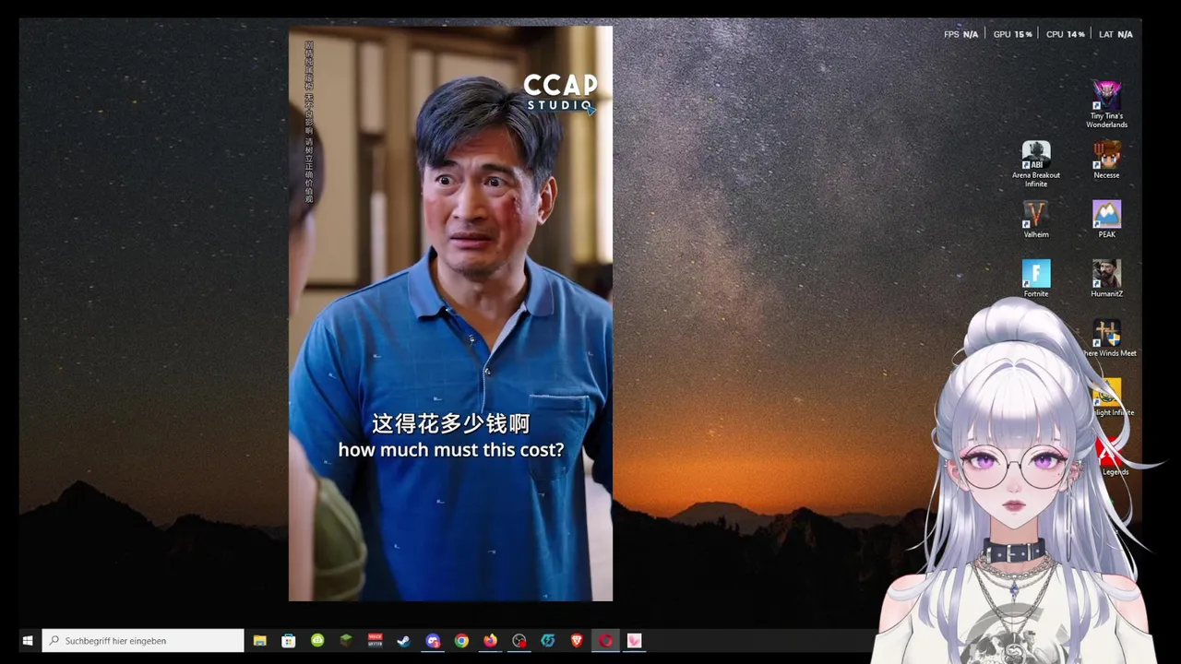Open the HumanitZ desktop shortcut
Viewport: 1181px width, 664px height.
[x=1106, y=278]
